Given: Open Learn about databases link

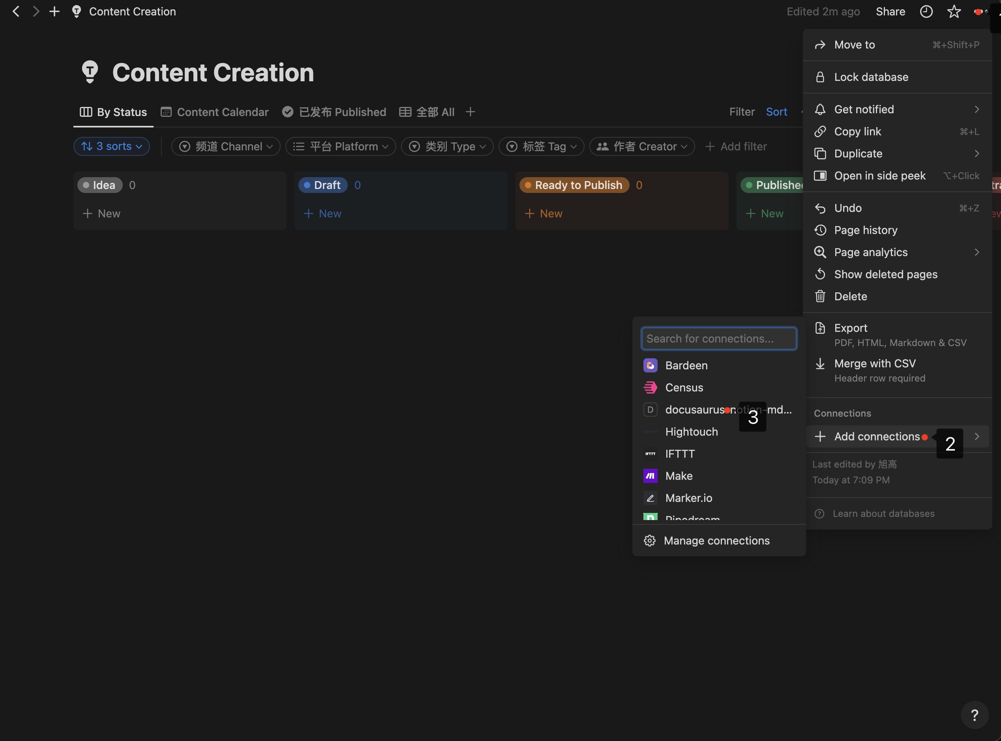Looking at the screenshot, I should pyautogui.click(x=883, y=514).
